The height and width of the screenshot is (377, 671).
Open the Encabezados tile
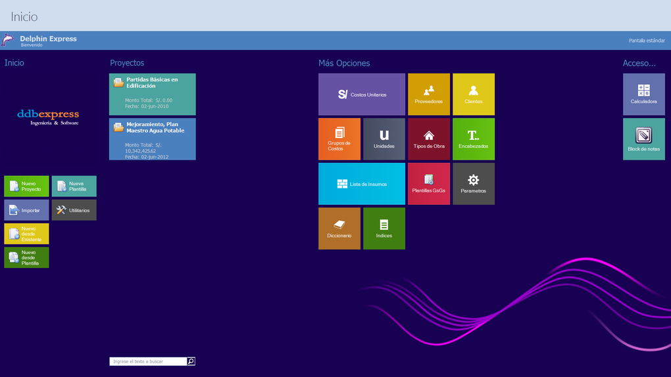coord(474,139)
